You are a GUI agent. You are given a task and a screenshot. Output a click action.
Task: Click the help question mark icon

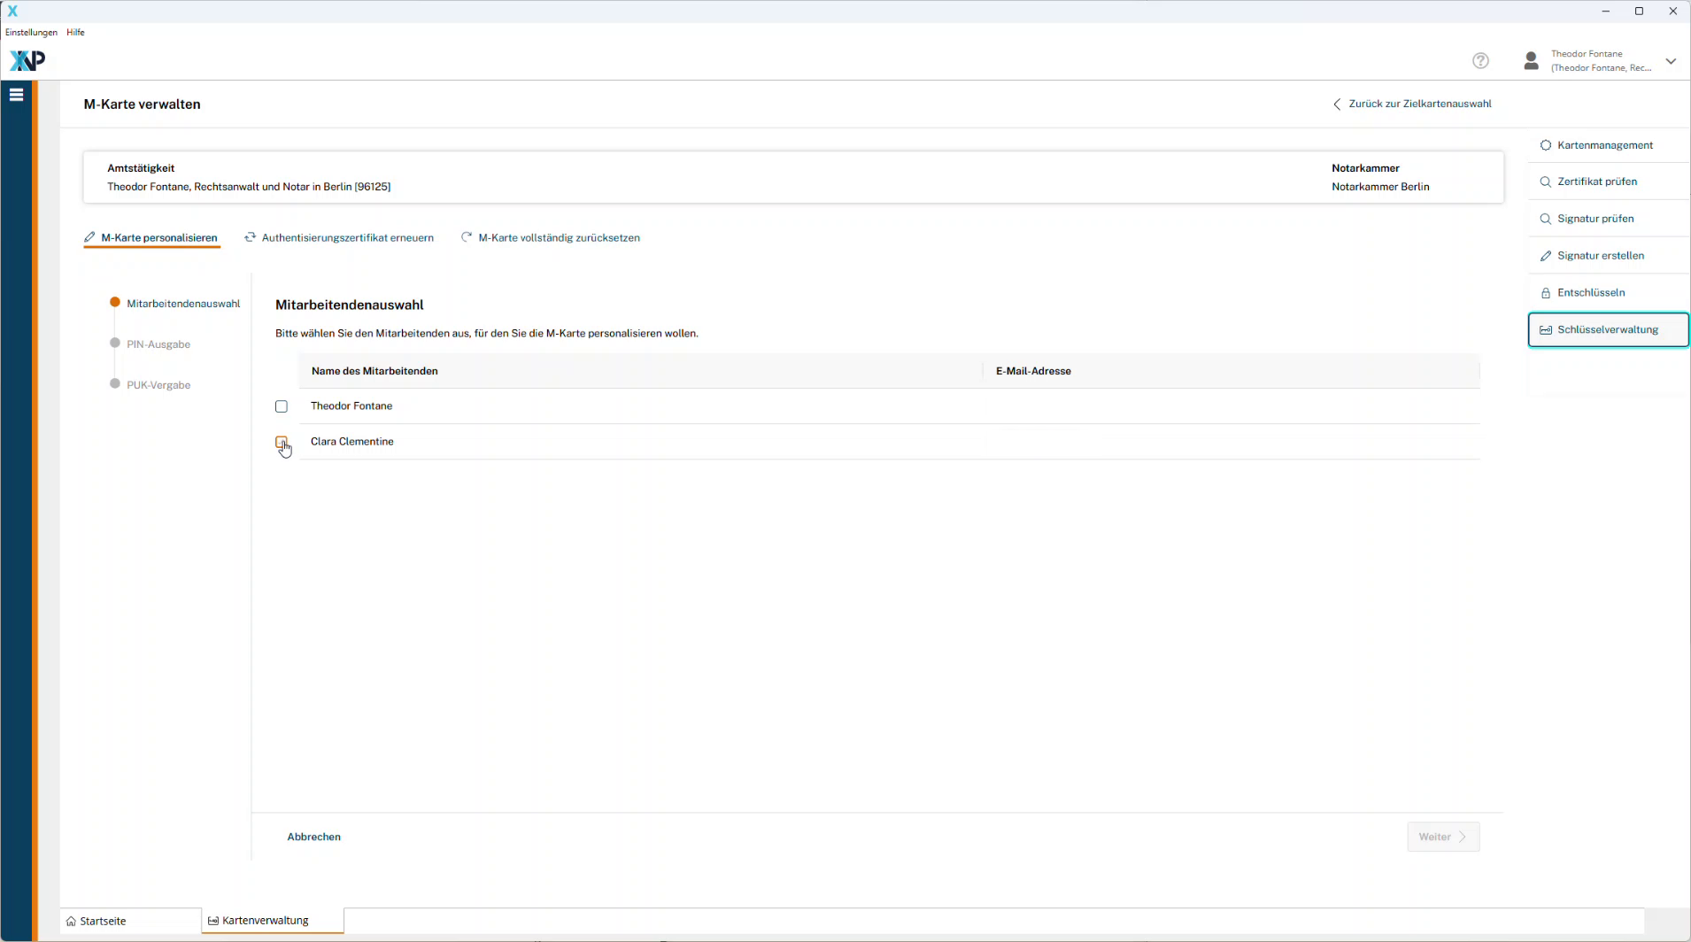(x=1480, y=60)
